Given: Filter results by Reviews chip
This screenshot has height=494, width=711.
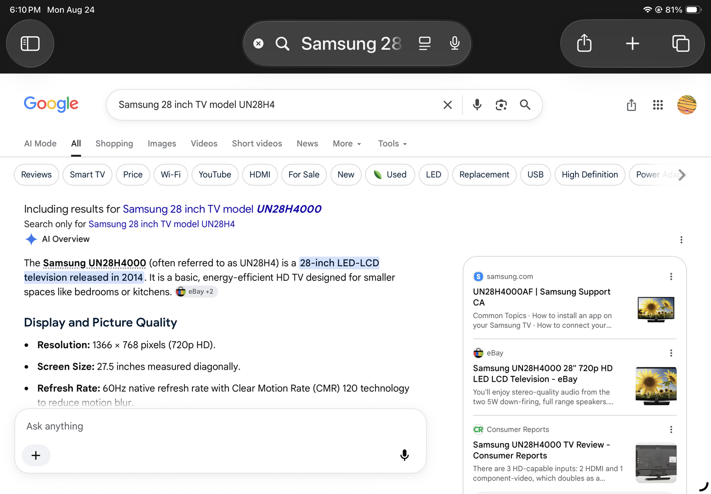Looking at the screenshot, I should click(x=36, y=175).
